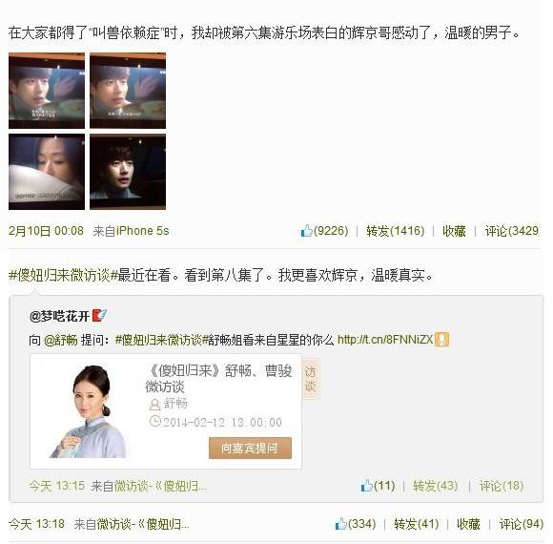Open the top-left drama screenshot thumbnail
The width and height of the screenshot is (553, 544).
pos(47,91)
